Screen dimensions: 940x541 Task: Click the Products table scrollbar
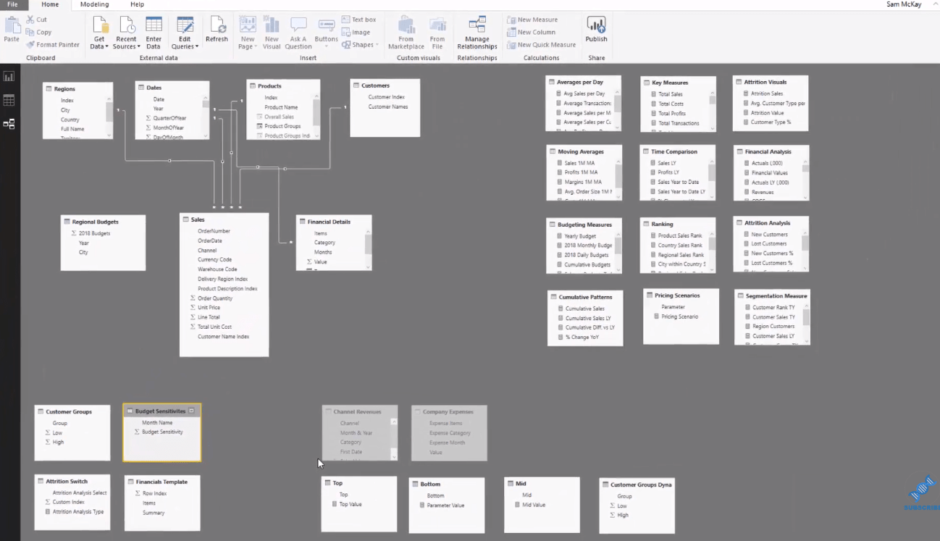pos(316,112)
